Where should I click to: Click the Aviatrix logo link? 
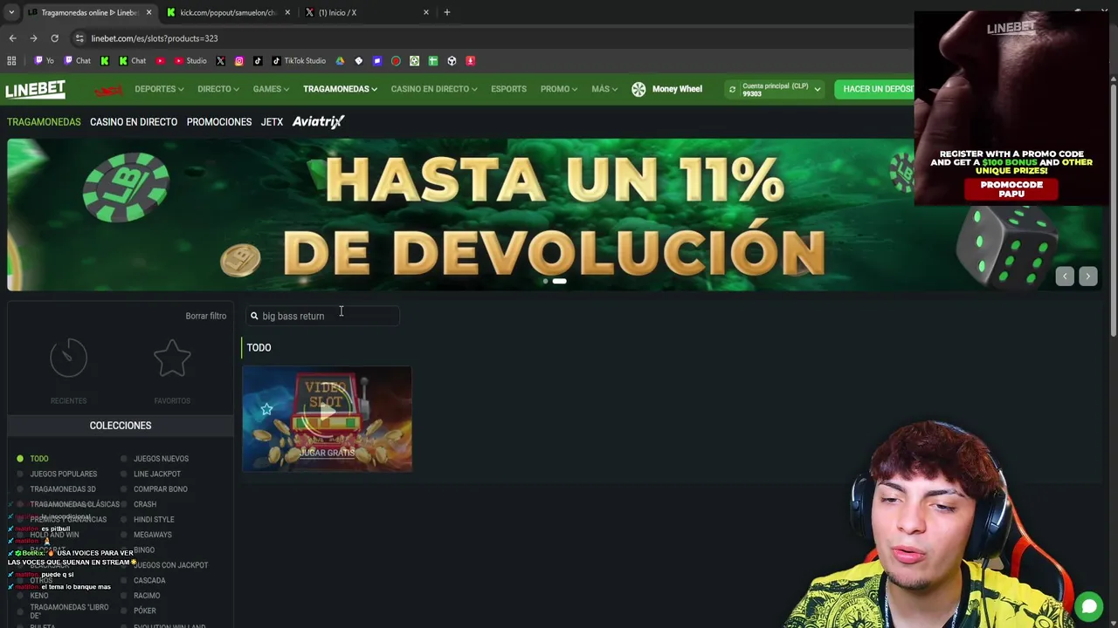point(318,122)
